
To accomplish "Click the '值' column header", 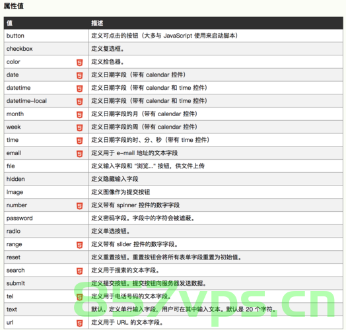I will [9, 23].
